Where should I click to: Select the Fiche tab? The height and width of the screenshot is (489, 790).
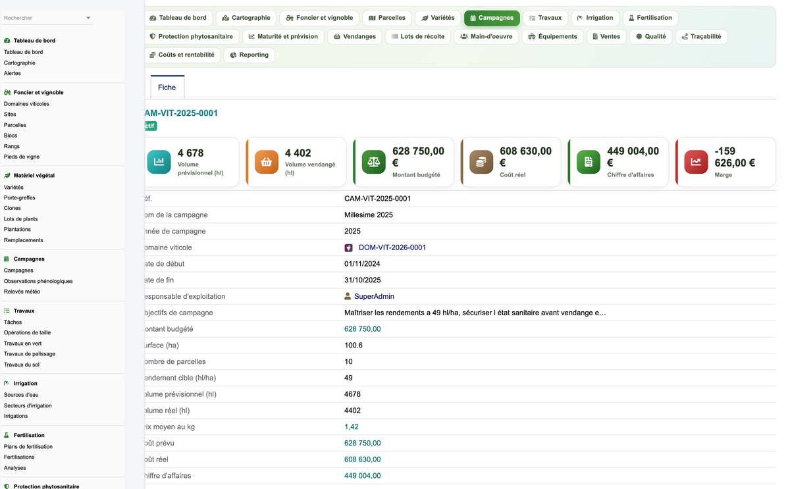[x=167, y=88]
